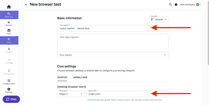Open the Coverage section in sidebar

[9, 61]
